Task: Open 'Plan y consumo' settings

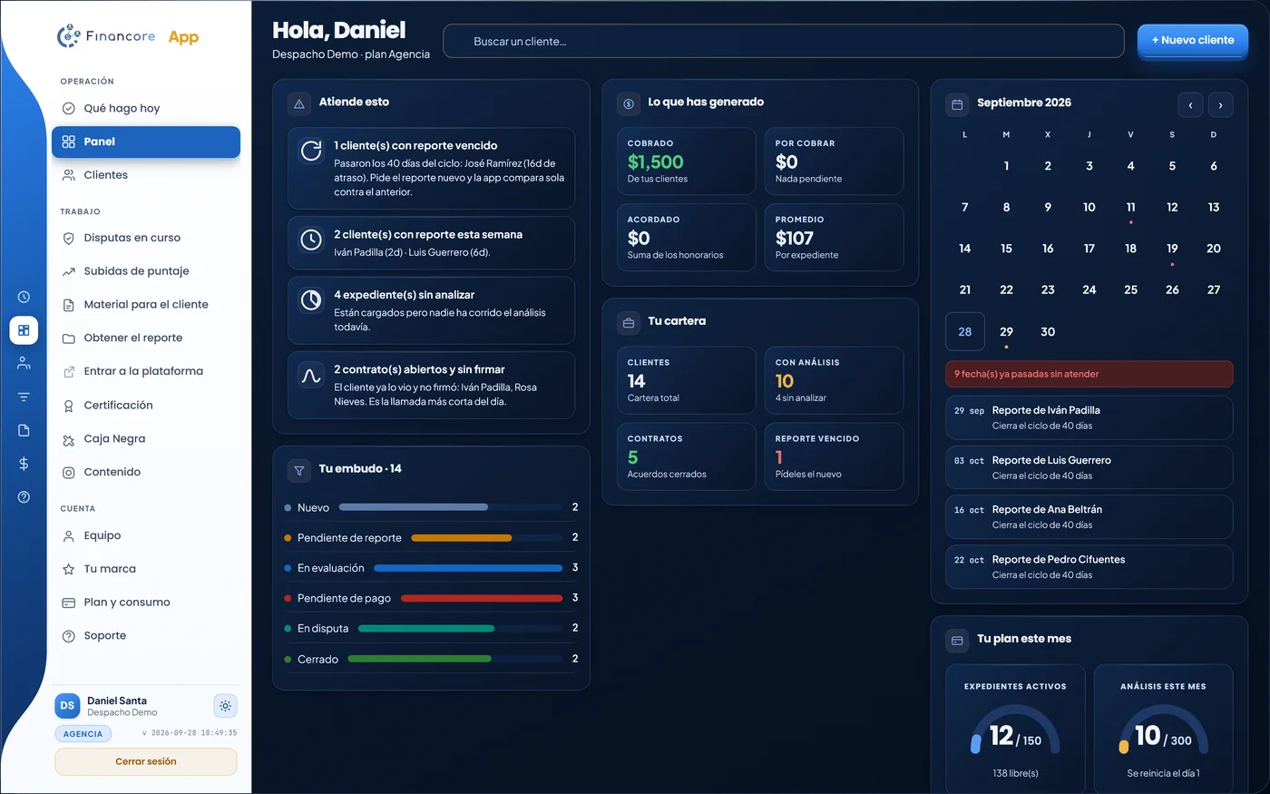Action: click(146, 603)
